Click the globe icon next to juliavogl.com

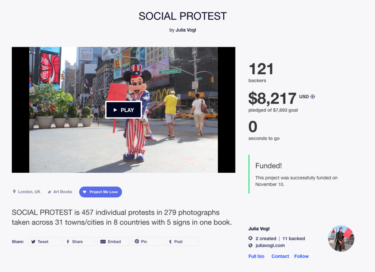(x=250, y=246)
